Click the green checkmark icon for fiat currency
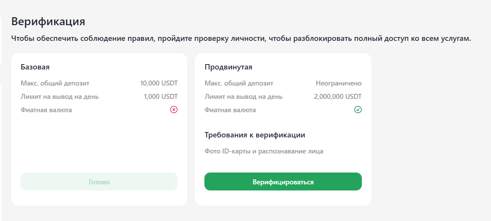The image size is (491, 221). click(358, 110)
